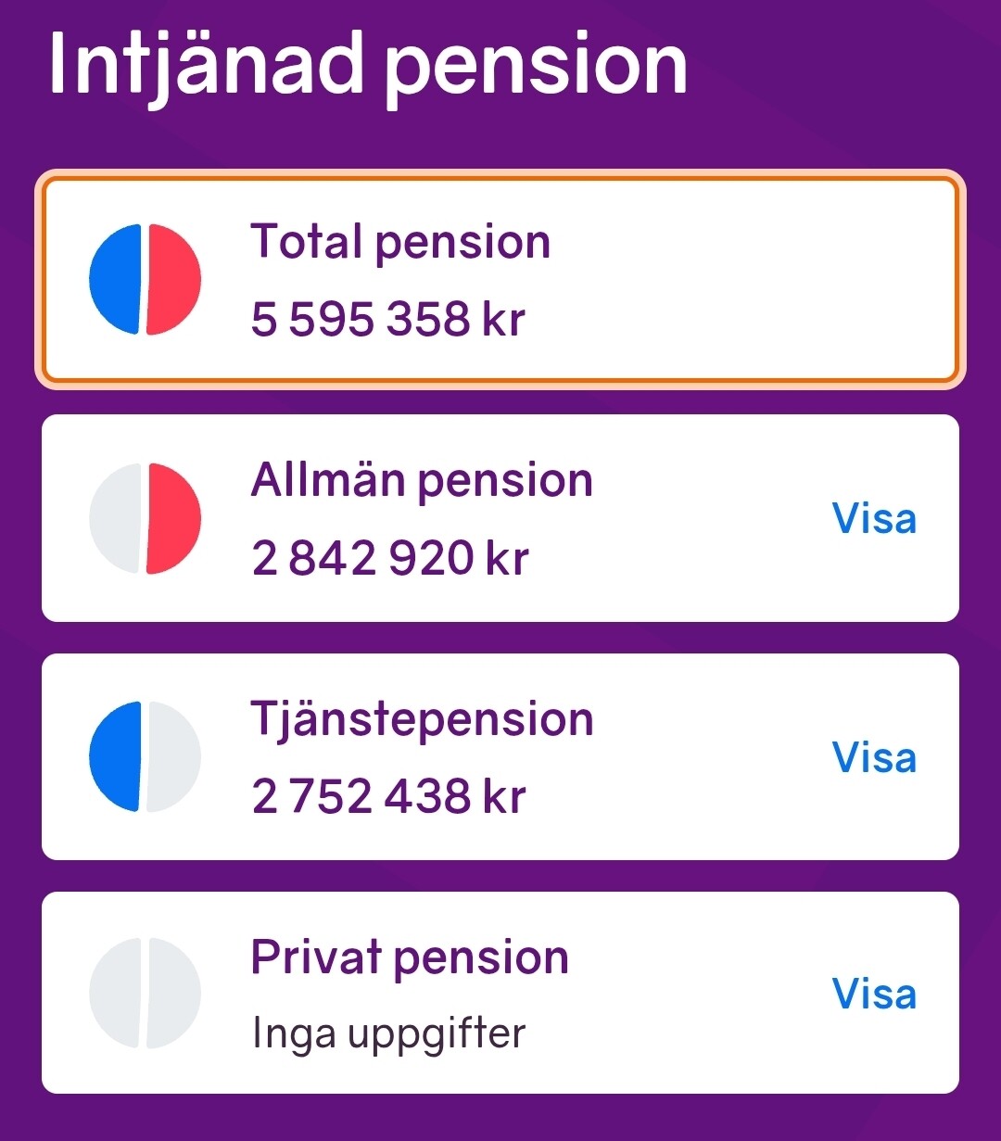The image size is (1001, 1141).
Task: Click the blue half of Total pension chart
Action: click(116, 279)
